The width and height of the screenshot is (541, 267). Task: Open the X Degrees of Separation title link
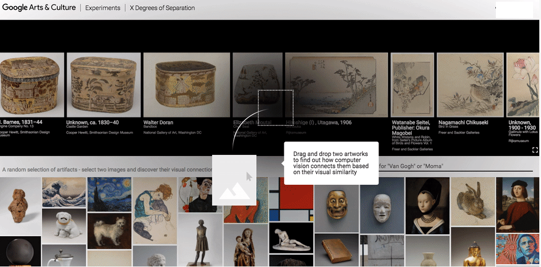[162, 8]
